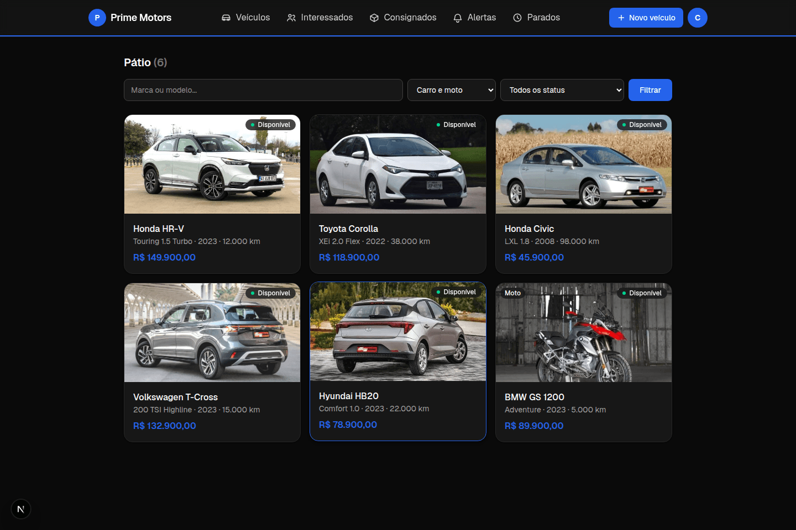The image size is (796, 530).
Task: Click the clock icon beside Parados
Action: point(517,18)
